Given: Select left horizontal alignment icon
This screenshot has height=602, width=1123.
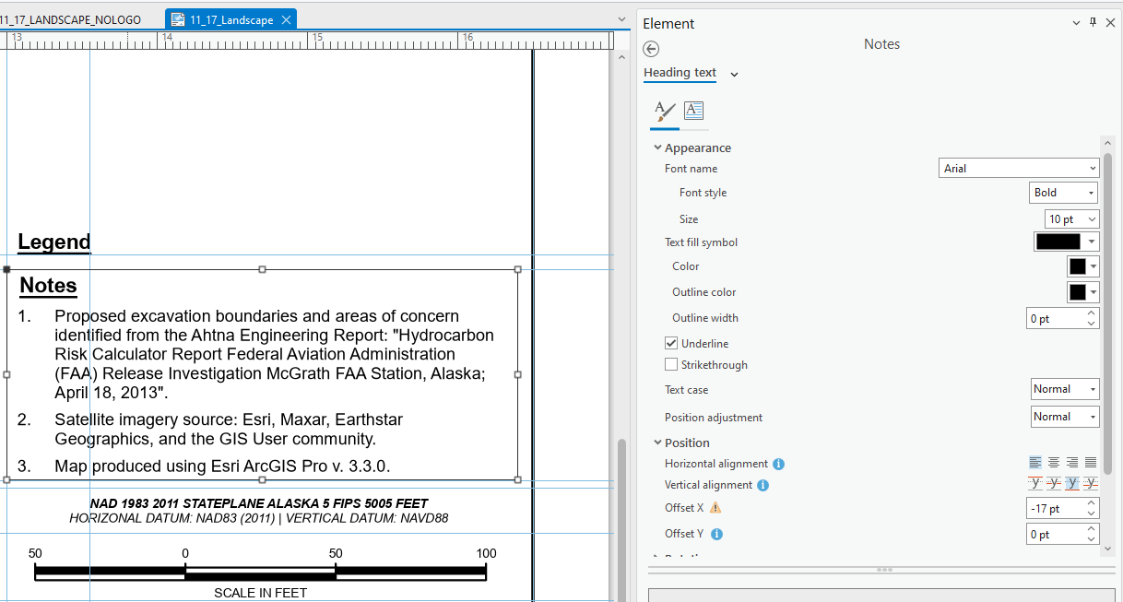Looking at the screenshot, I should (x=1035, y=462).
